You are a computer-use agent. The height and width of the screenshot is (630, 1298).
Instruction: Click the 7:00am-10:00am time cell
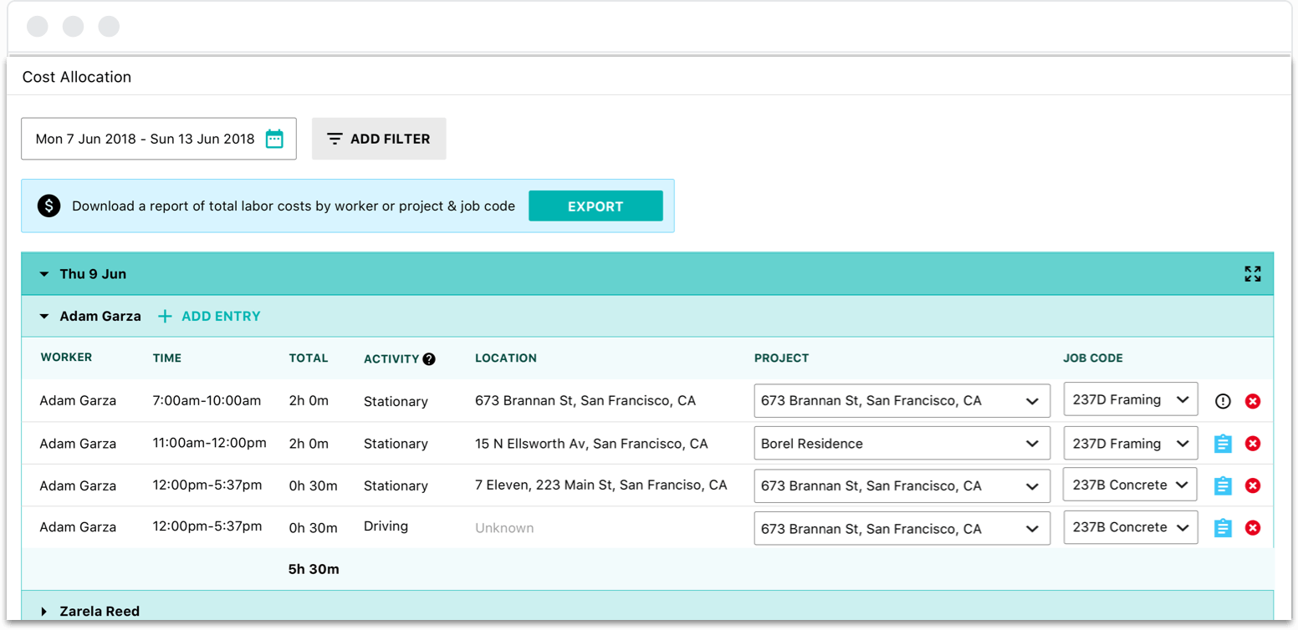click(x=207, y=401)
